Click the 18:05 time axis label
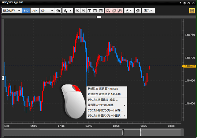This screenshot has height=138, width=197. (116, 126)
